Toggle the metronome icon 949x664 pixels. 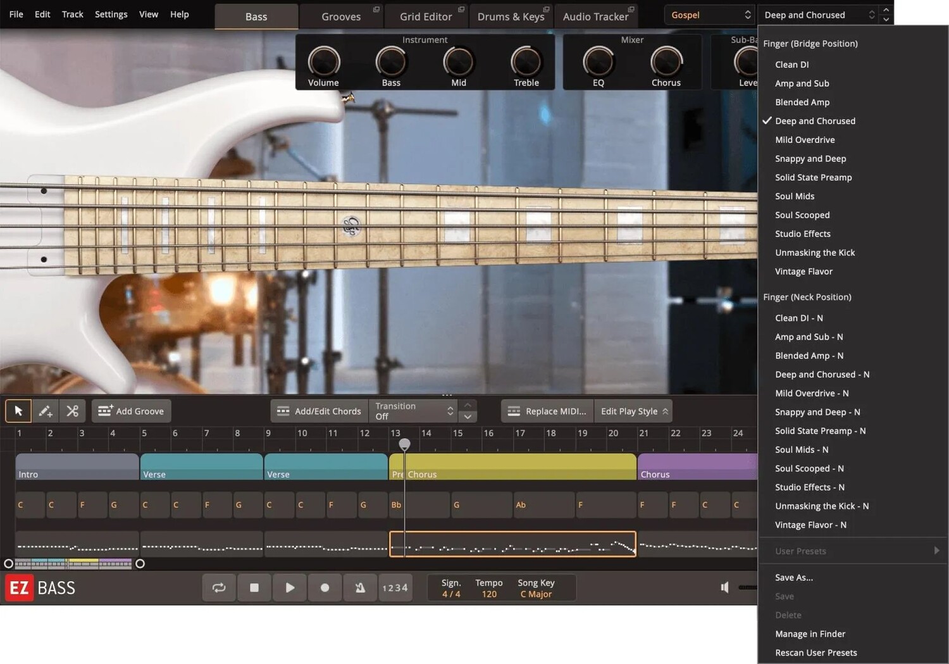(x=360, y=587)
